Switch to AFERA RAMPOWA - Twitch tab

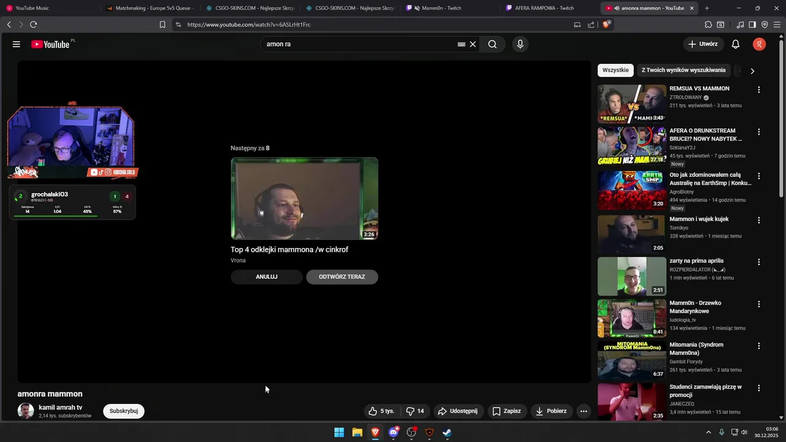pos(550,8)
